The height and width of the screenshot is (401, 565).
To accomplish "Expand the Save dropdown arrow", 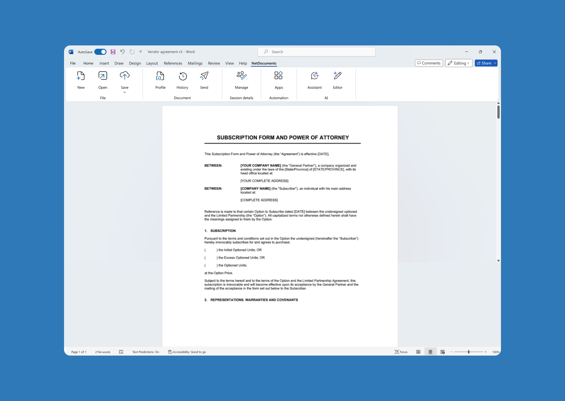I will [125, 92].
